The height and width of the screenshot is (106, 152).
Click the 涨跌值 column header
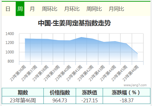(x=89, y=92)
